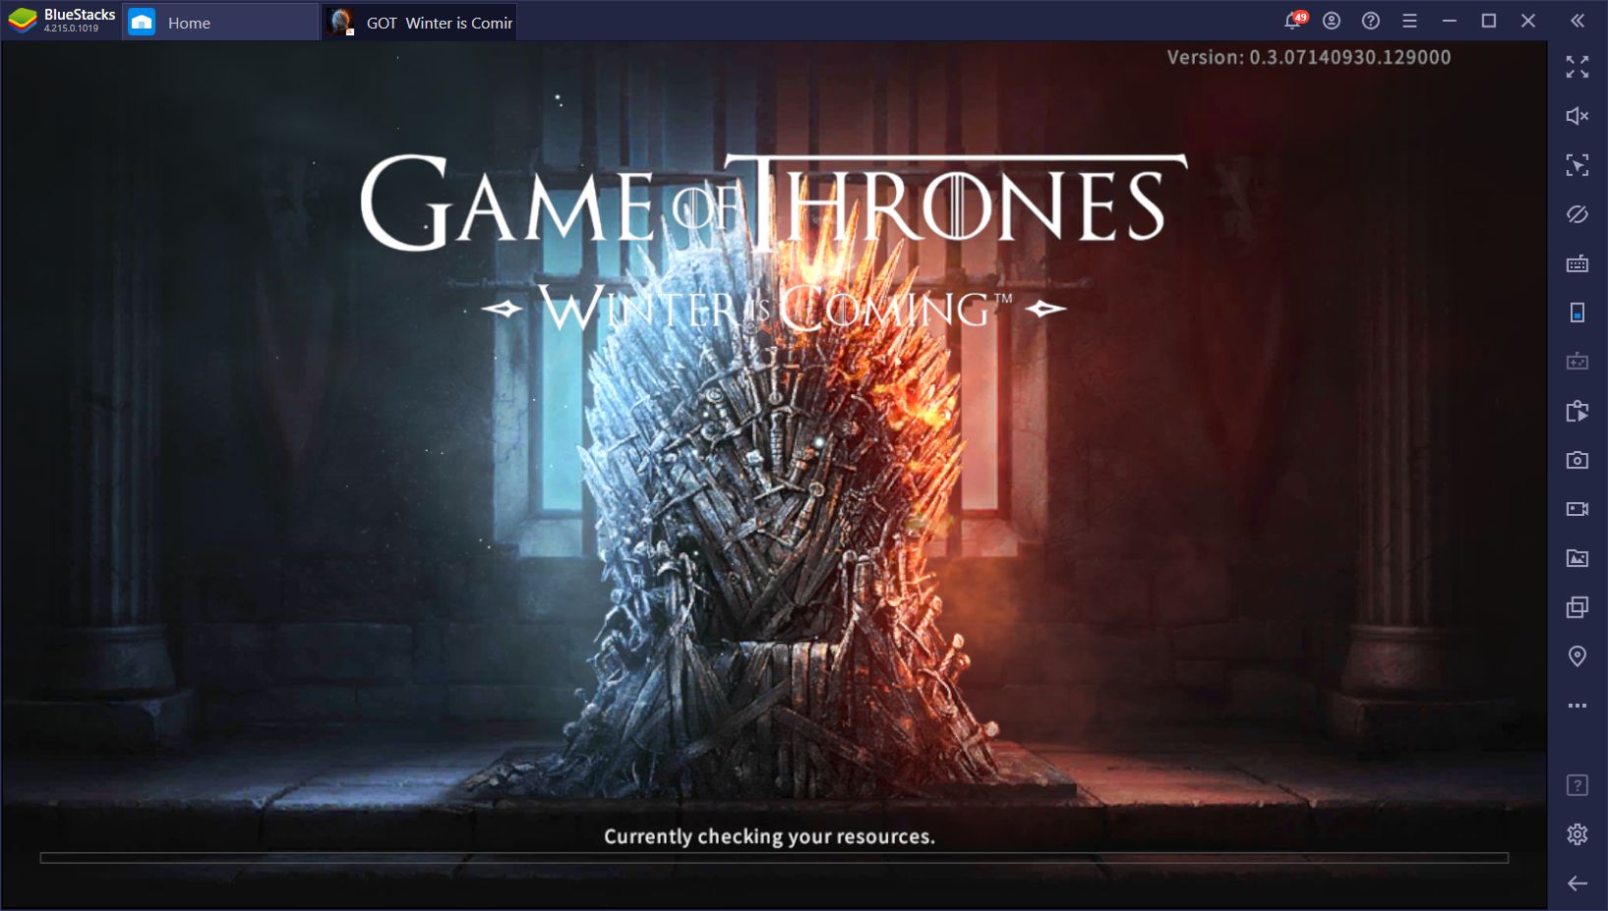Screen dimensions: 1608x911
Task: Toggle fullscreen mode in sidebar
Action: 1578,67
